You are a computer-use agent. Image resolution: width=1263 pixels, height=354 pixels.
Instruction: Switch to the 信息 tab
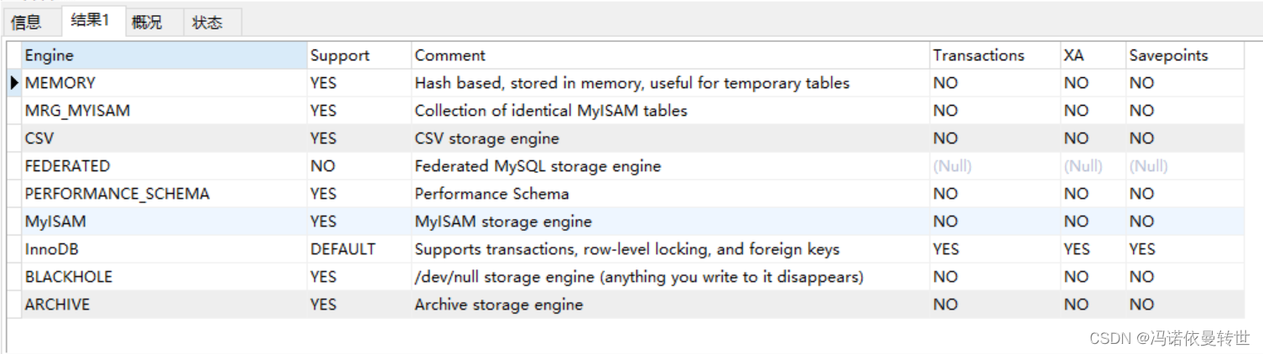(x=28, y=23)
